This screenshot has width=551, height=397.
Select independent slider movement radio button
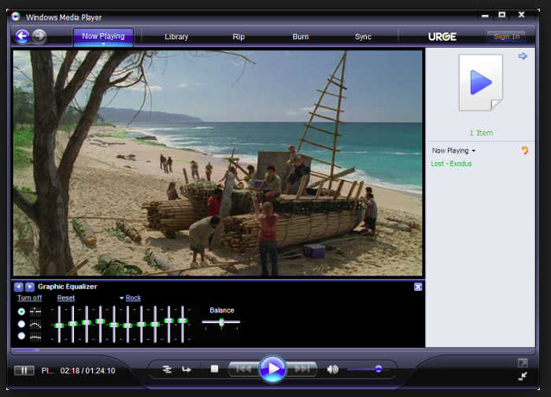(21, 311)
